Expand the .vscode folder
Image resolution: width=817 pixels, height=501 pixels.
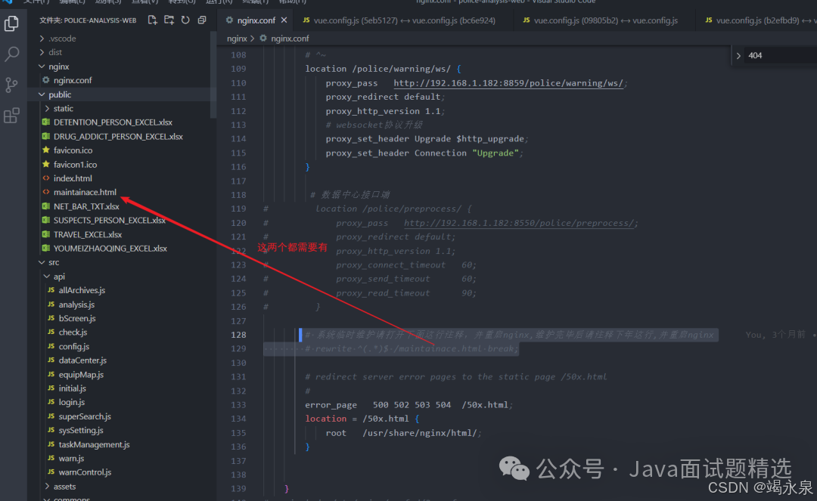click(x=63, y=39)
